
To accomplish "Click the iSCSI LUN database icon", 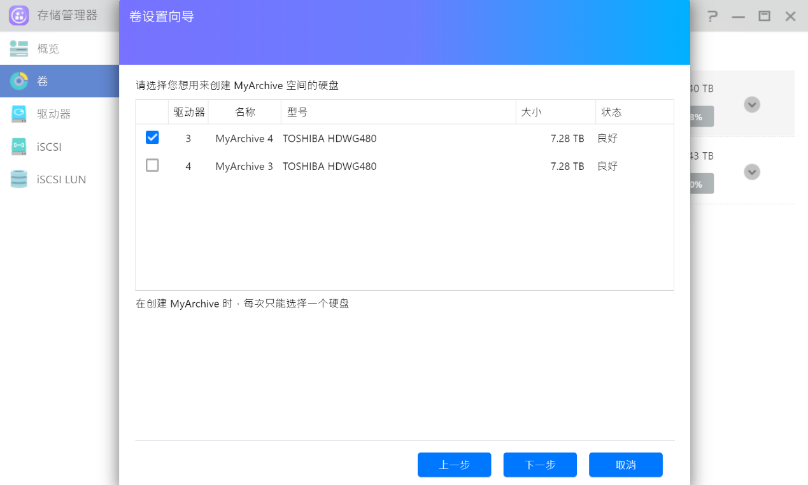I will point(18,179).
